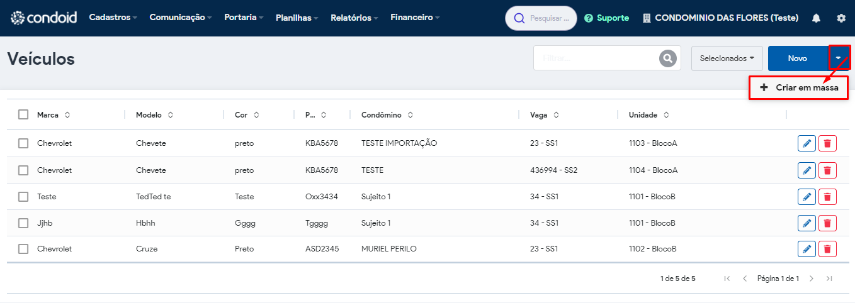The height and width of the screenshot is (303, 855).
Task: Choose Criar em massa option
Action: click(x=799, y=88)
